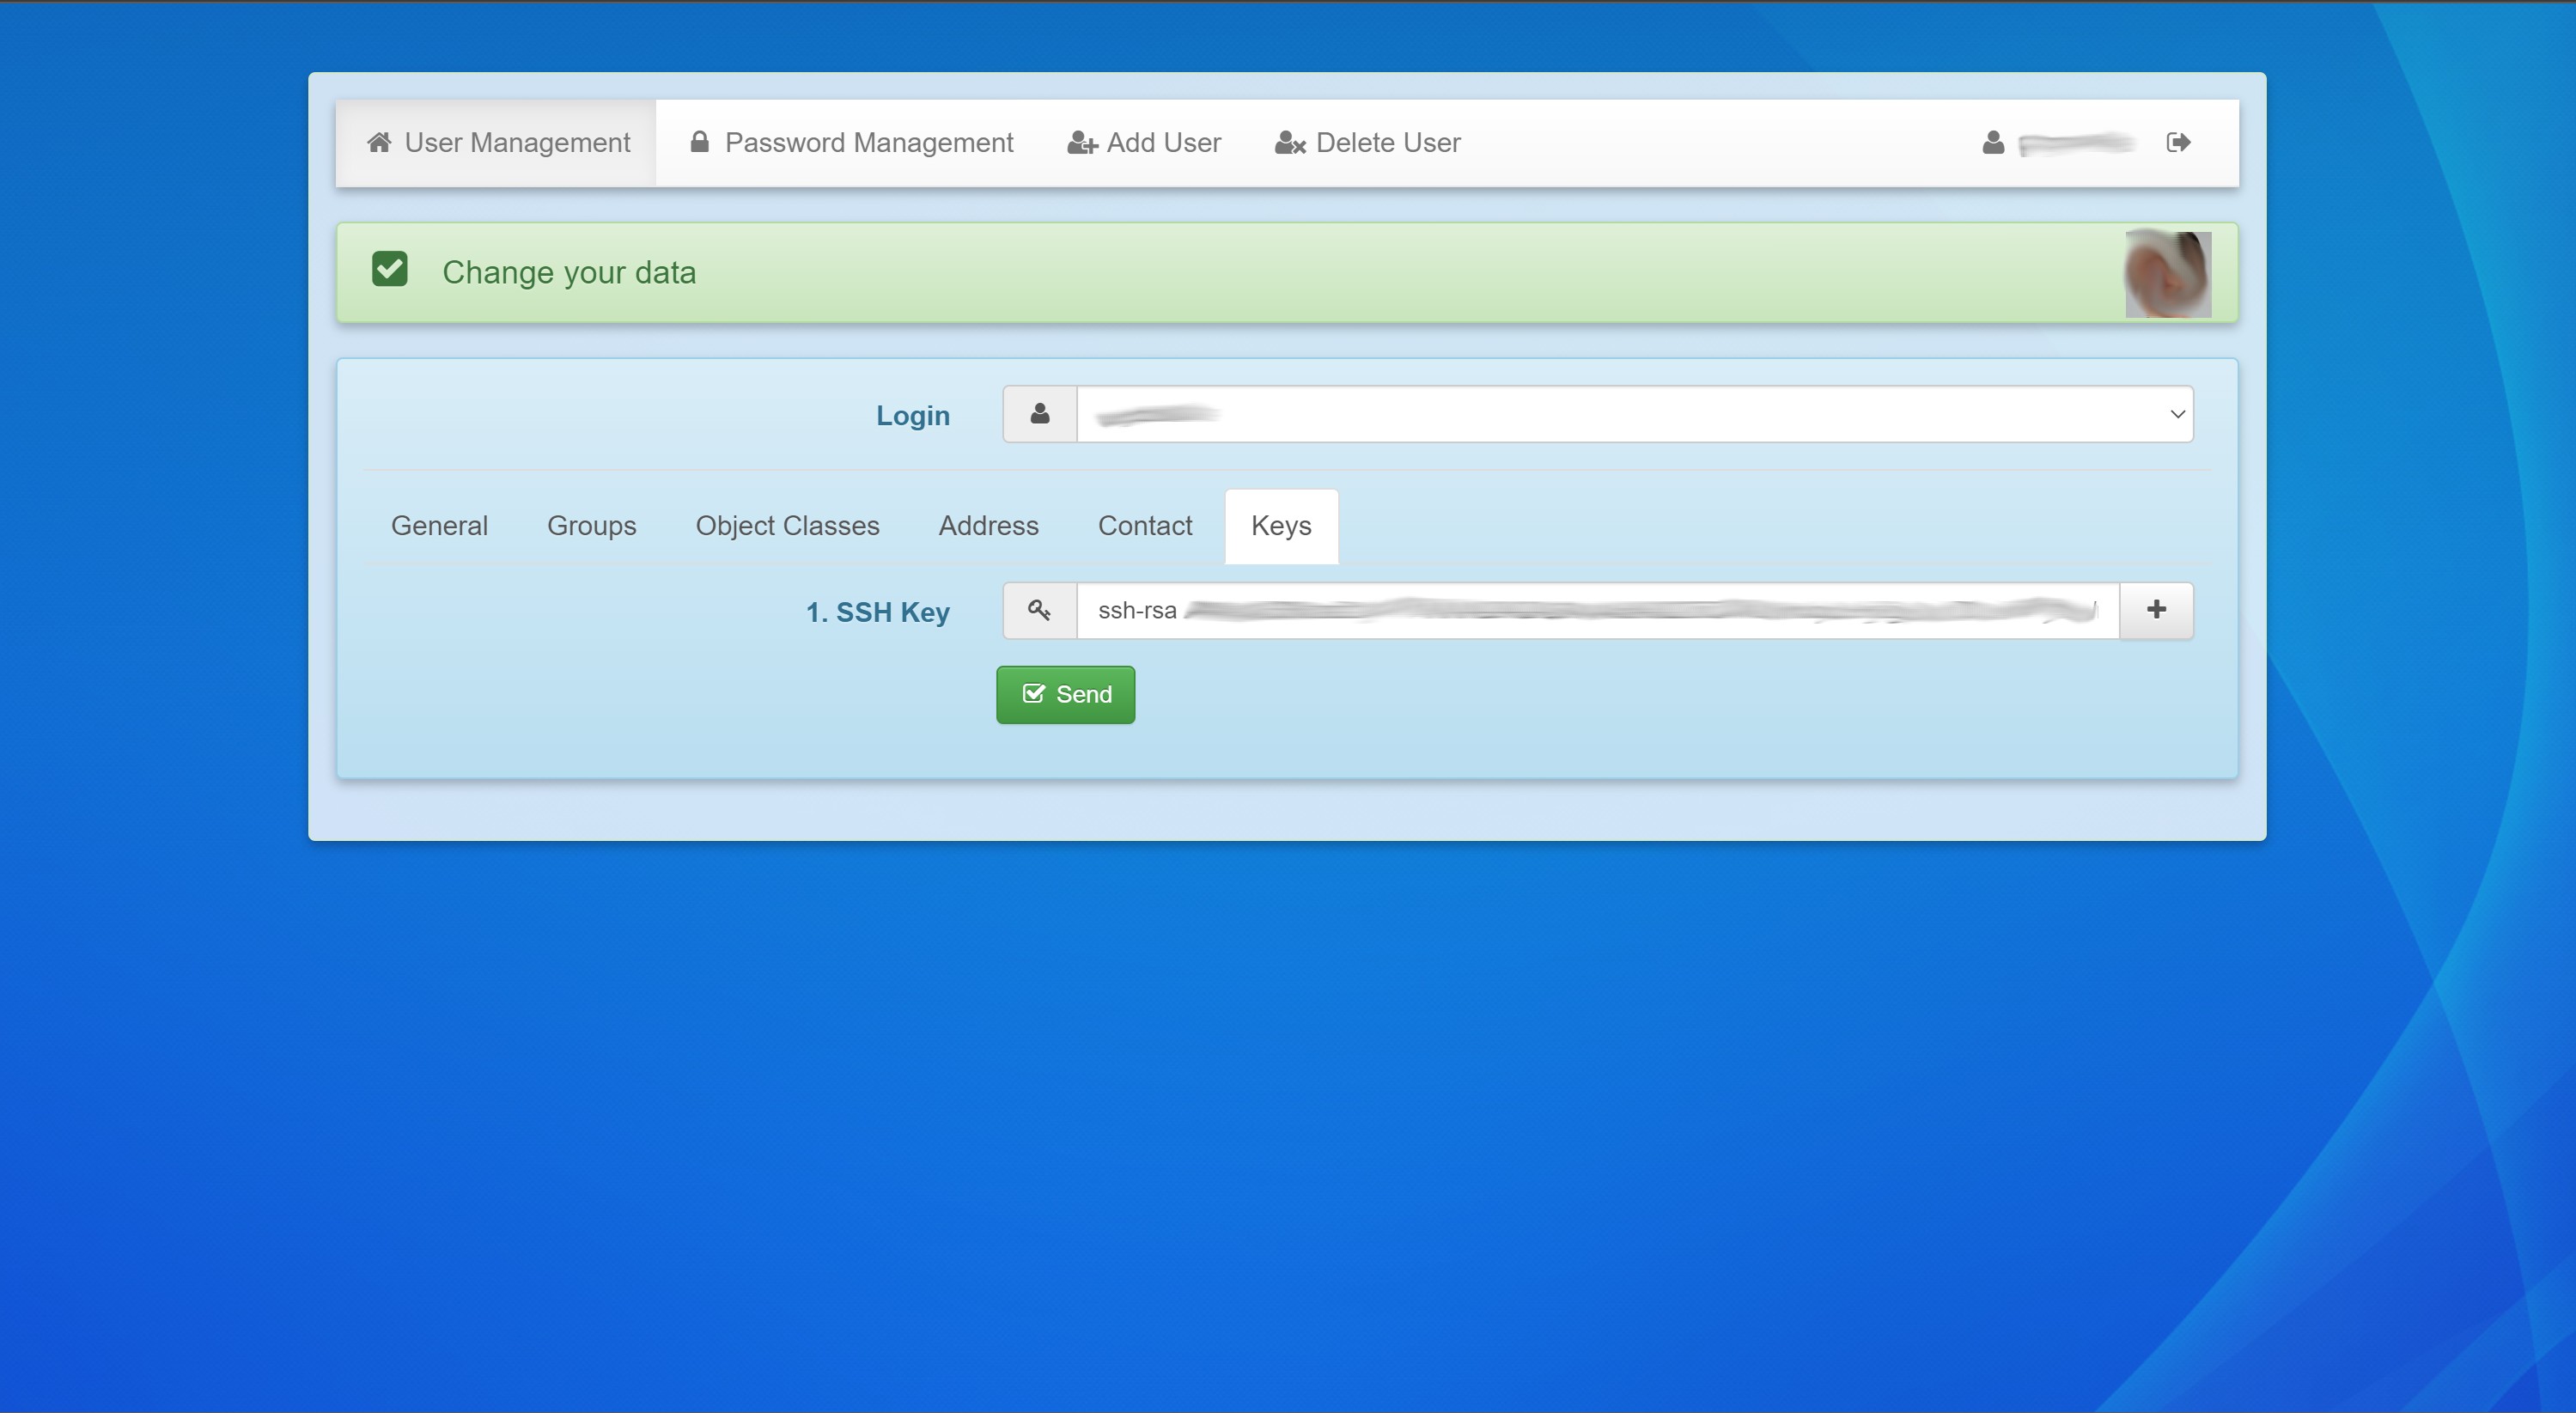Switch to the General tab

coord(439,525)
